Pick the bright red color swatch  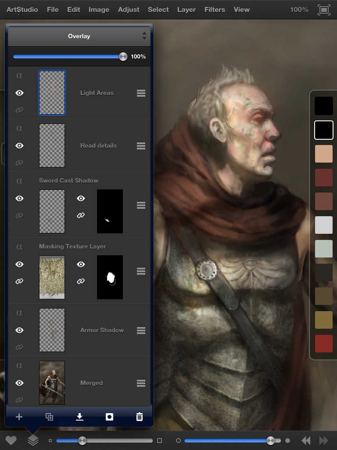pyautogui.click(x=324, y=344)
